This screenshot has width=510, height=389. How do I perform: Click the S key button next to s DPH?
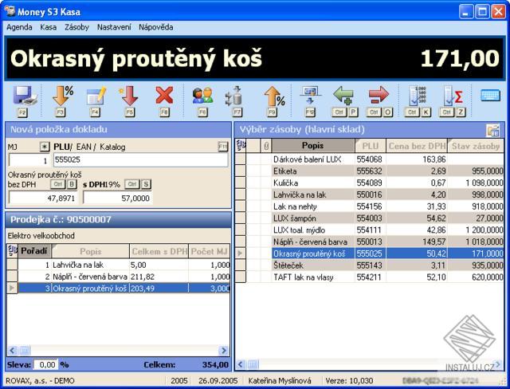tap(146, 184)
